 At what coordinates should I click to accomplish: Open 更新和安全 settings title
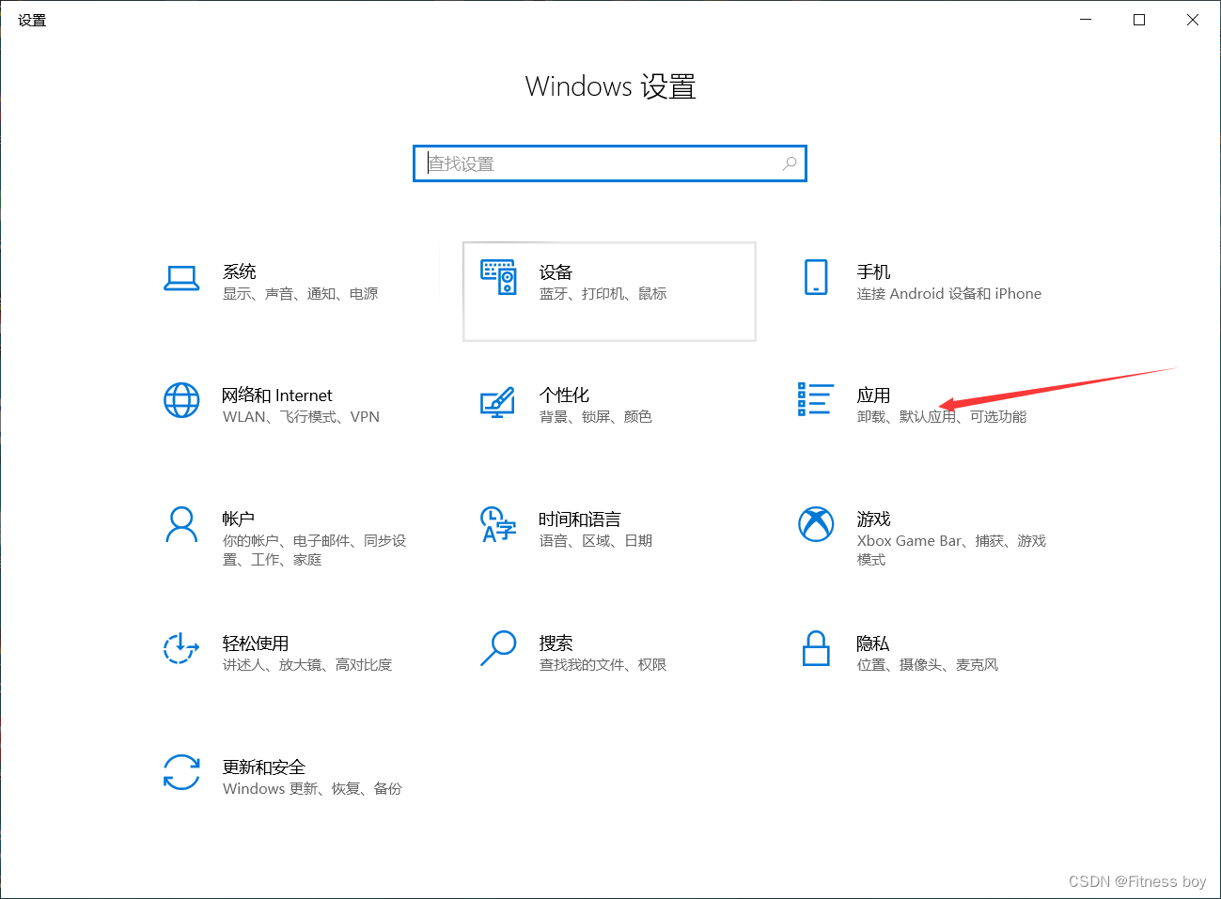coord(264,767)
